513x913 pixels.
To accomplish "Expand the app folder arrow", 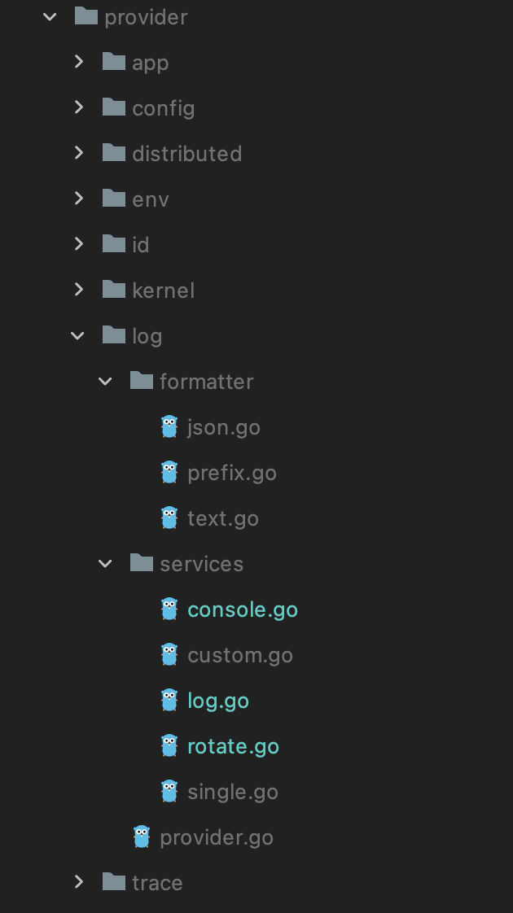I will [x=79, y=62].
